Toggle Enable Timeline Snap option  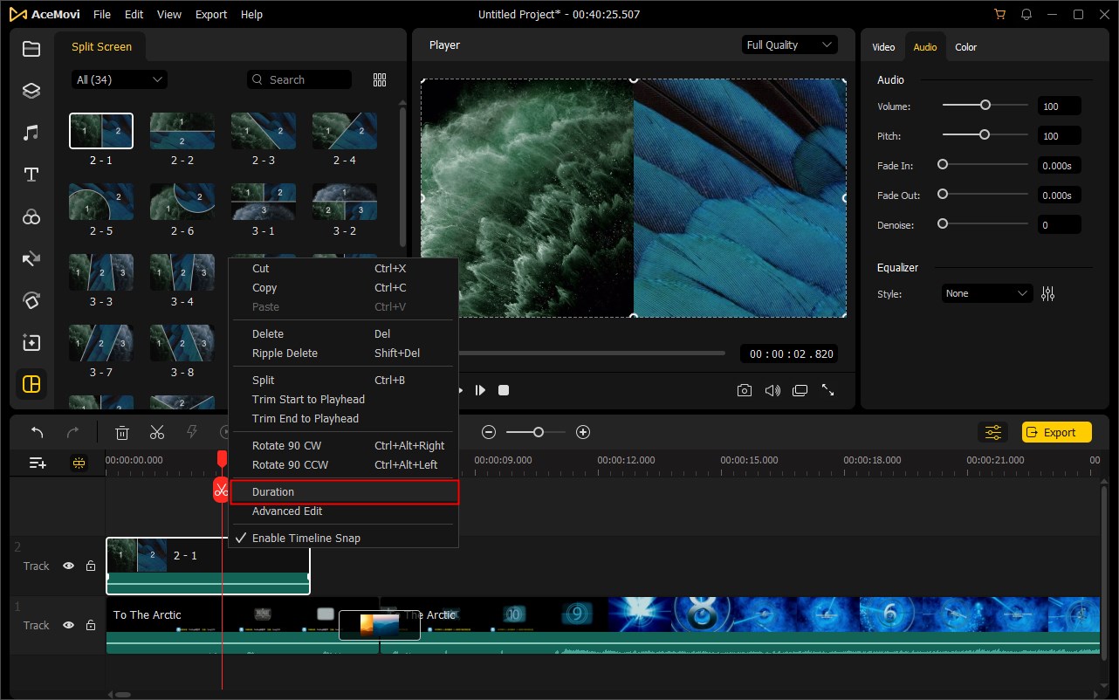(305, 538)
